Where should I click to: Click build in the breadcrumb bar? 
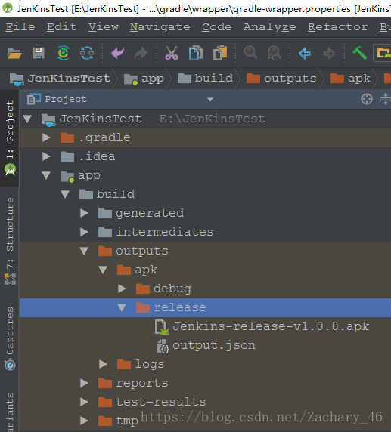[x=206, y=79]
